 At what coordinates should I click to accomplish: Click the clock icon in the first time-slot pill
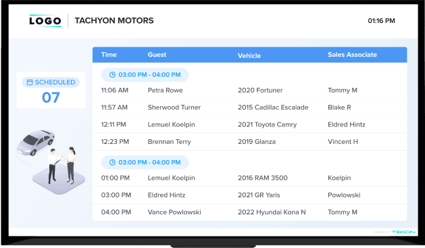[x=112, y=75]
